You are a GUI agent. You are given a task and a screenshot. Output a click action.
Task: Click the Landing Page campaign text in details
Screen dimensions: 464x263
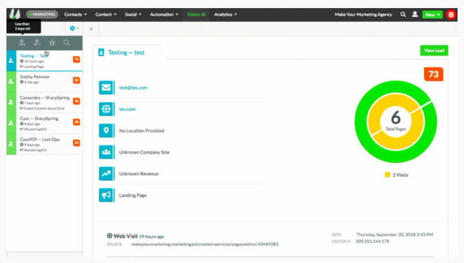tap(133, 195)
